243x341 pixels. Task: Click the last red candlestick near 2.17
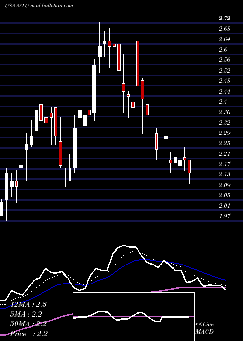tap(189, 167)
